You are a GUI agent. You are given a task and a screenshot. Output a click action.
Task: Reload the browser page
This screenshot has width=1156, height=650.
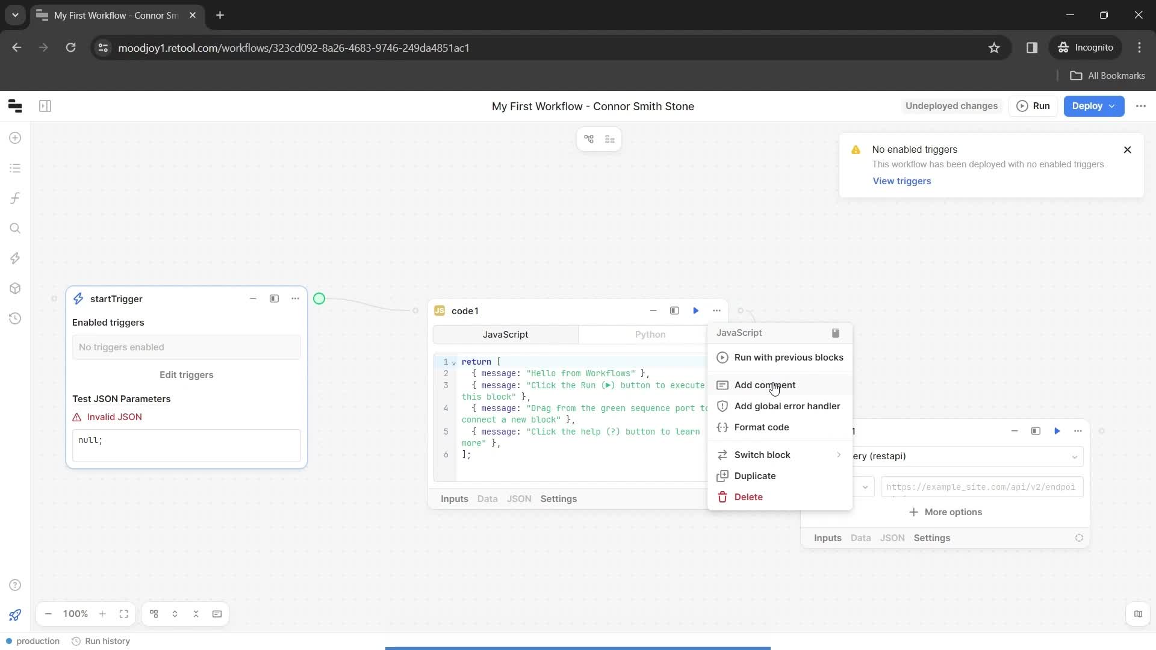pos(70,48)
